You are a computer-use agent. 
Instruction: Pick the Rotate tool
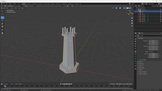click(3, 21)
